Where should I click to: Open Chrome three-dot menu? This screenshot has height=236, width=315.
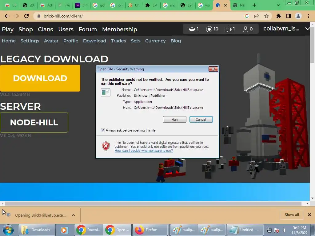tap(308, 16)
